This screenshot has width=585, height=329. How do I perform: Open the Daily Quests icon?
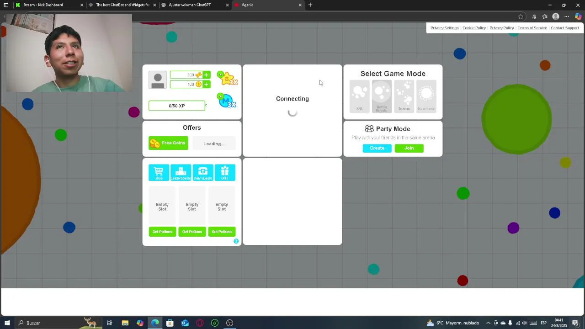(x=203, y=173)
